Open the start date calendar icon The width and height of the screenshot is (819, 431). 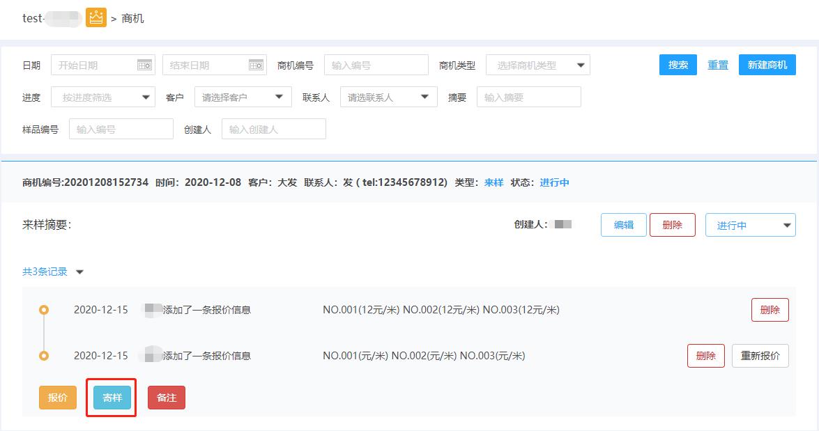point(144,65)
